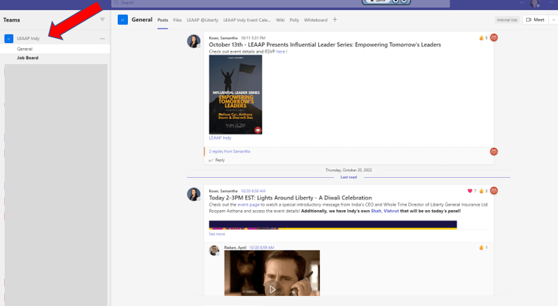
Task: Start a meeting with Meet button
Action: (x=535, y=20)
